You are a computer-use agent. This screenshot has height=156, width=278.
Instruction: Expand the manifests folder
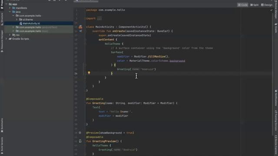pos(10,8)
